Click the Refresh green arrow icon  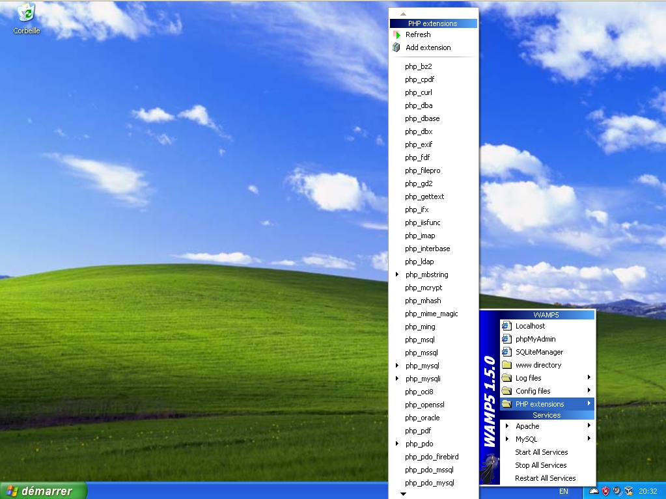click(396, 34)
